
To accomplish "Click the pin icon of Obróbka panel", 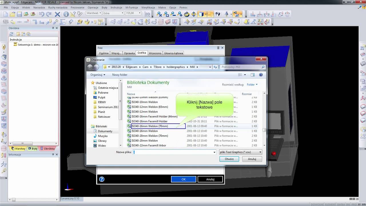I will [53, 28].
